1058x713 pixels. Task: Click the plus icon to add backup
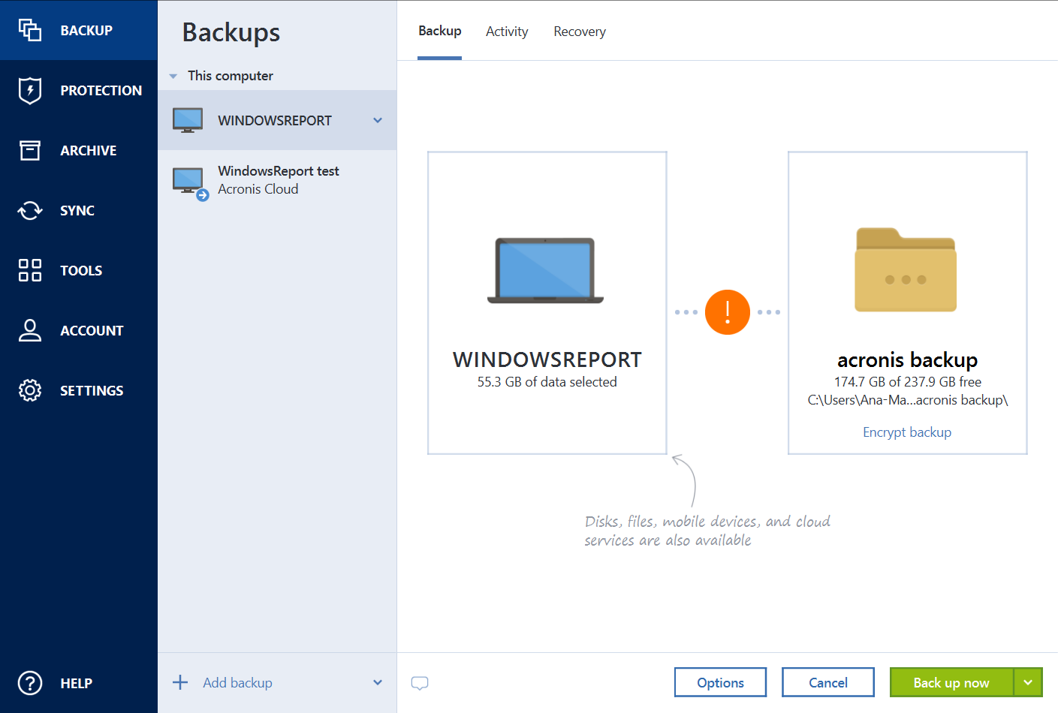180,682
